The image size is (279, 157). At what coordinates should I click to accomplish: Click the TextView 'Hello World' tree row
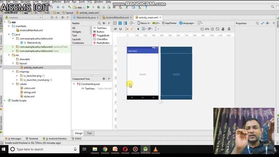[96, 89]
